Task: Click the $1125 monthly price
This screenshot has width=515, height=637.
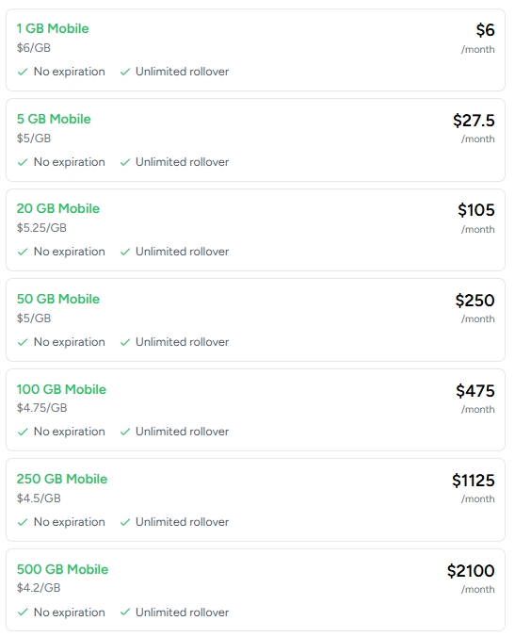Action: (474, 481)
